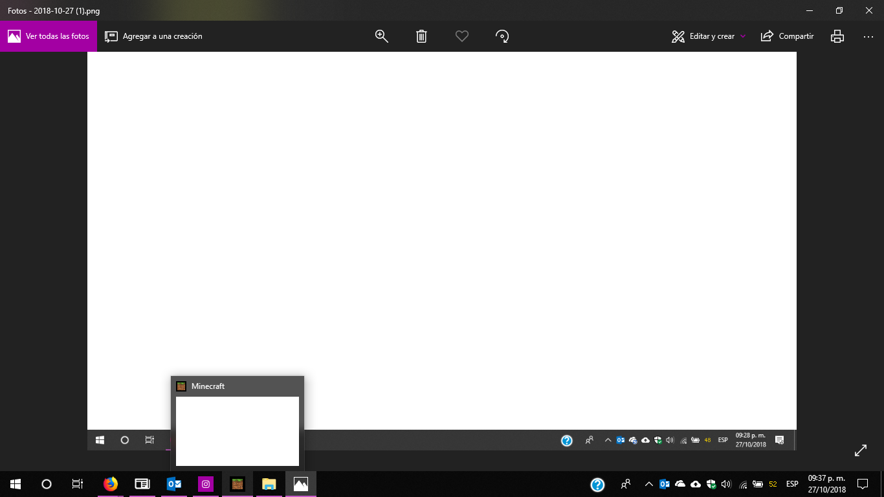Screen dimensions: 884x497
Task: Click the Compartir share button
Action: tap(787, 36)
